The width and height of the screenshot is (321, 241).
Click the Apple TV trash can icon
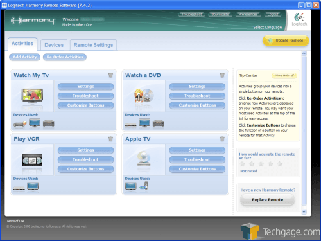(x=222, y=139)
